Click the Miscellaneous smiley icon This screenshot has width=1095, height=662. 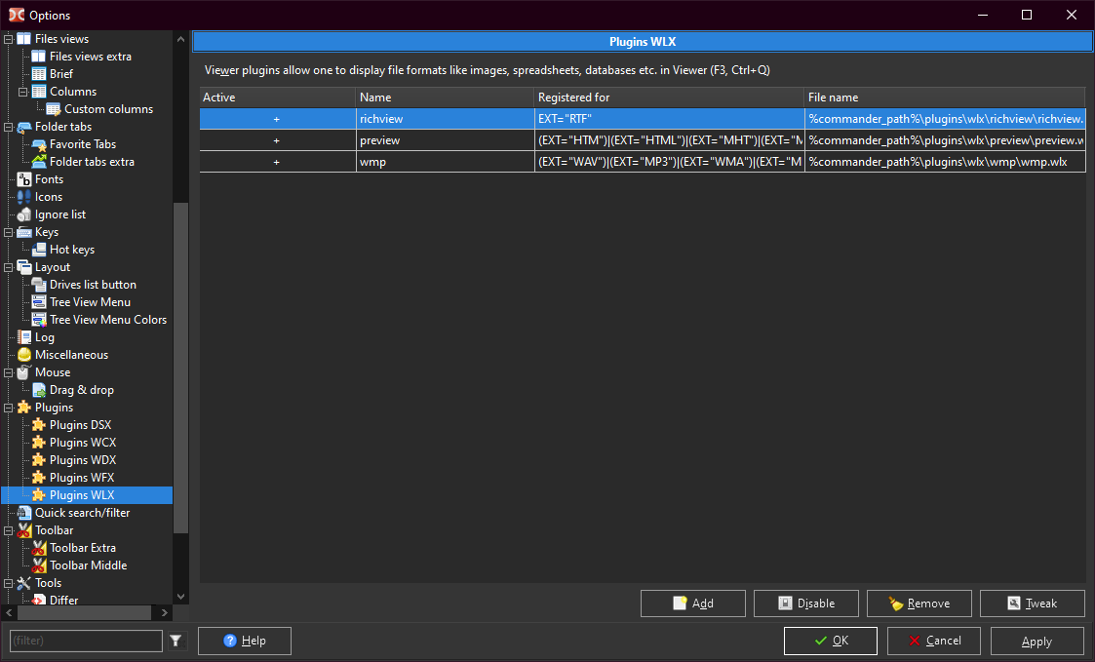tap(24, 355)
